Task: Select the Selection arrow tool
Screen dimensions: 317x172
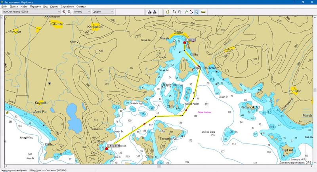Action: click(x=197, y=12)
